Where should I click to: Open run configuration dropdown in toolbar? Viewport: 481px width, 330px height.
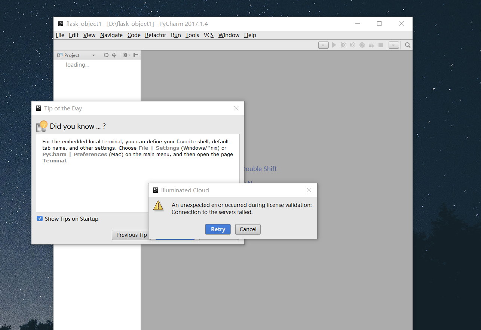point(324,45)
